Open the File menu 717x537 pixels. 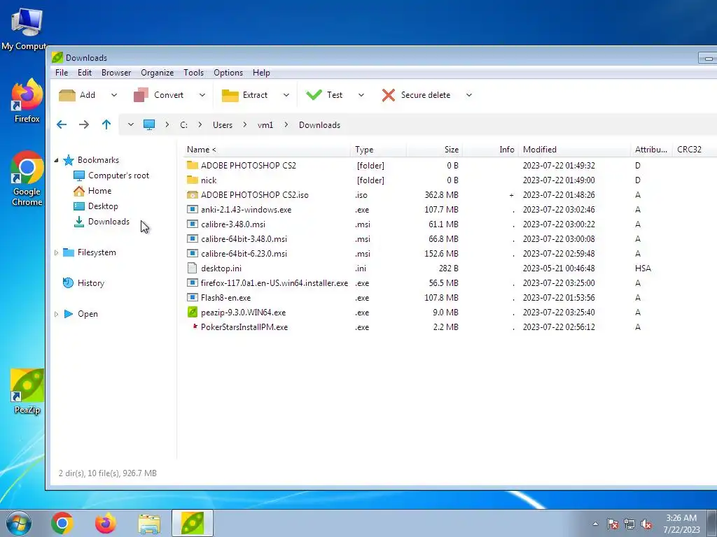(x=62, y=73)
